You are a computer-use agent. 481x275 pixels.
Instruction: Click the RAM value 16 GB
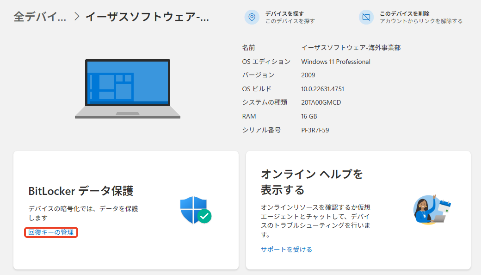point(309,116)
